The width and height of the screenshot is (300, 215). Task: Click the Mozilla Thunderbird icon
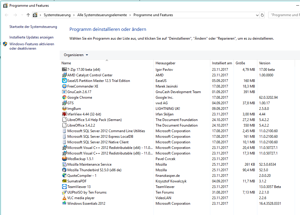click(64, 170)
